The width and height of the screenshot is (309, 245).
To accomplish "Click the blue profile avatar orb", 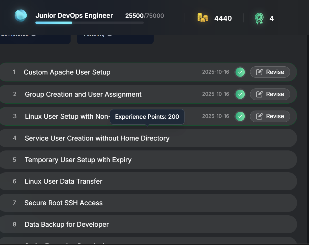I will point(21,15).
